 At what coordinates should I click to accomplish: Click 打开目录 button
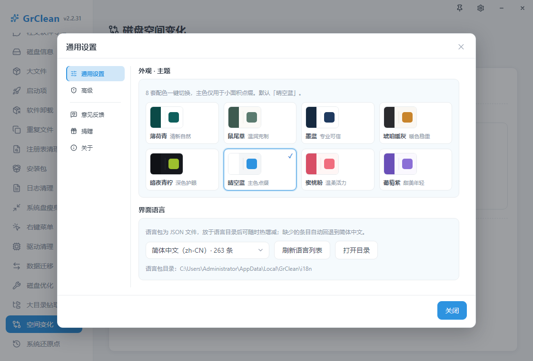(356, 250)
